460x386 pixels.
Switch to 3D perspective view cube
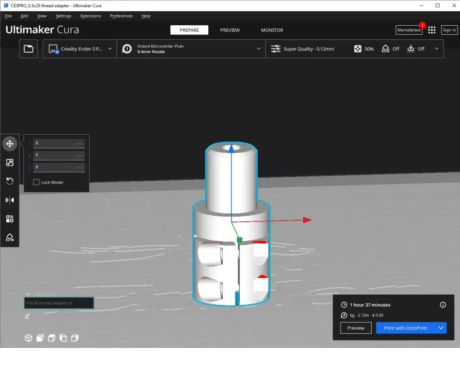click(29, 338)
